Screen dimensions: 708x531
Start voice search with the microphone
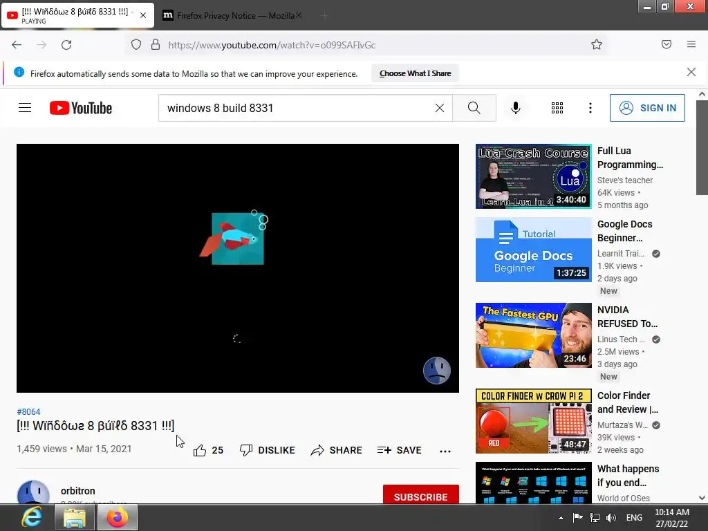point(516,108)
